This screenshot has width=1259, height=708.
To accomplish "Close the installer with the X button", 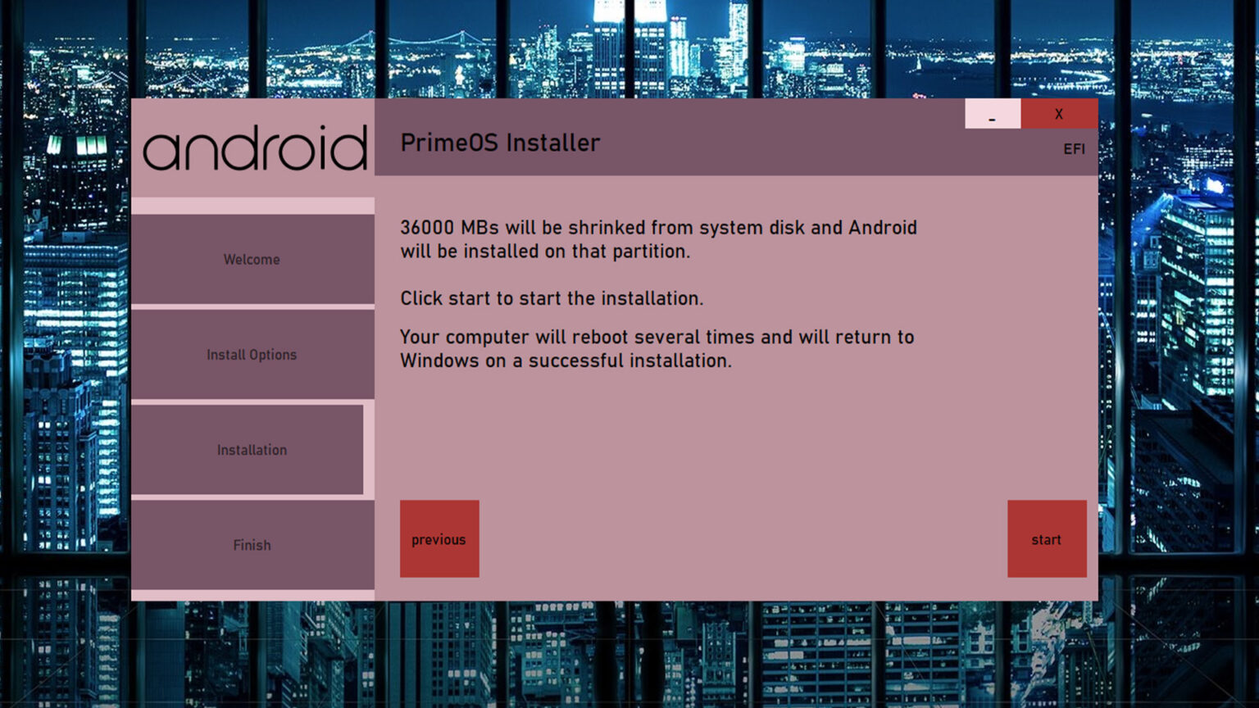I will (1058, 114).
